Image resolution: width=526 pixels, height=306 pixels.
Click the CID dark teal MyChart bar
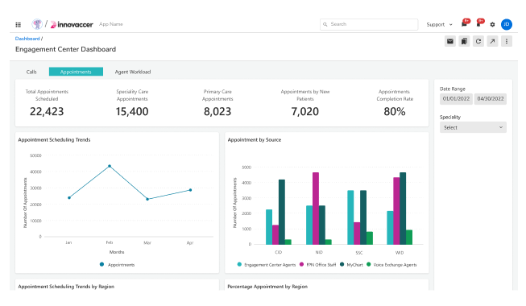pyautogui.click(x=282, y=212)
